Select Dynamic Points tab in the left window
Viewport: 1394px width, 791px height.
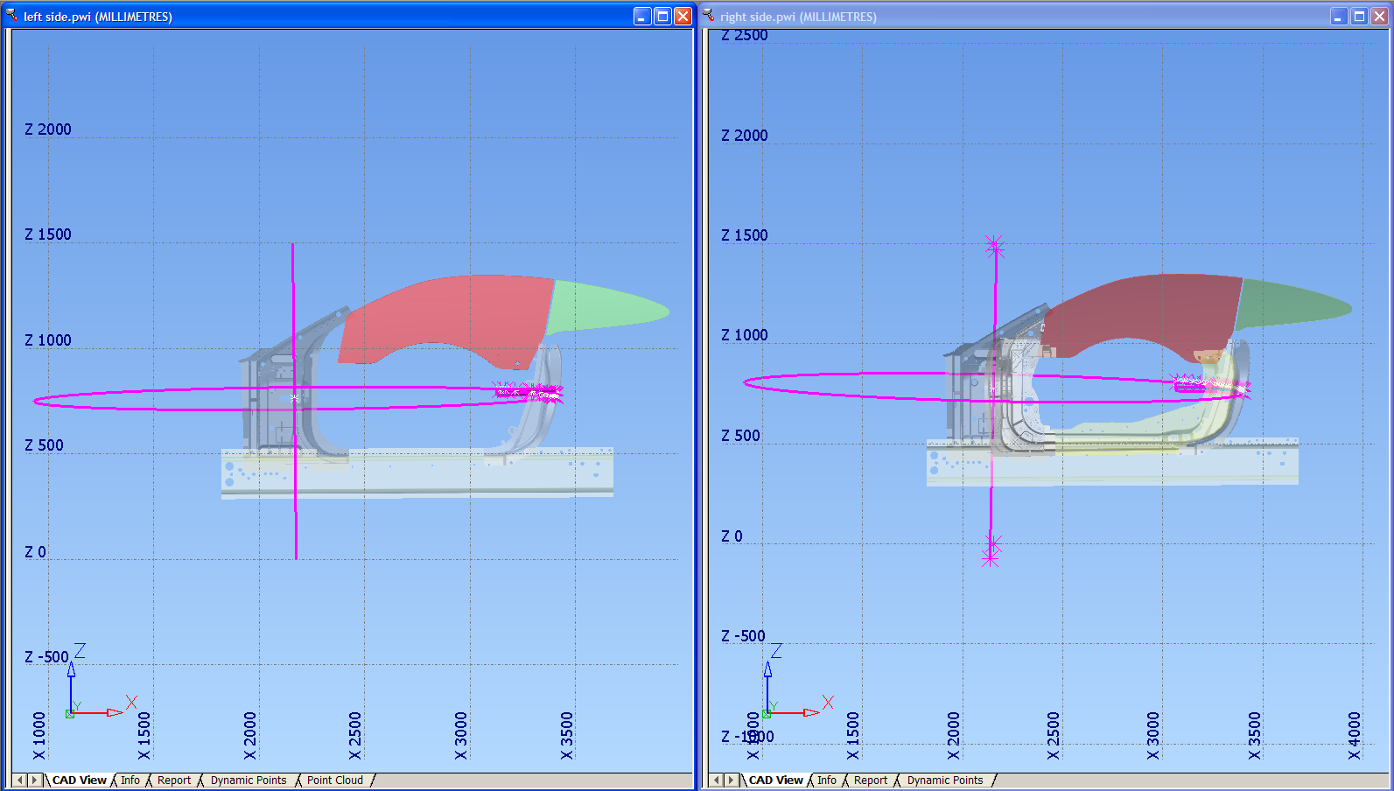tap(249, 780)
